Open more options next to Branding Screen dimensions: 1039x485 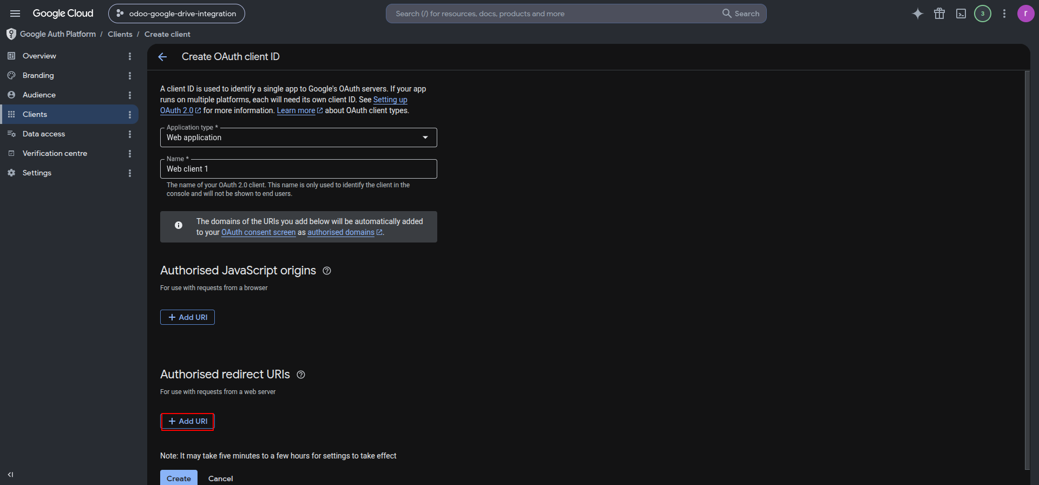pos(130,76)
